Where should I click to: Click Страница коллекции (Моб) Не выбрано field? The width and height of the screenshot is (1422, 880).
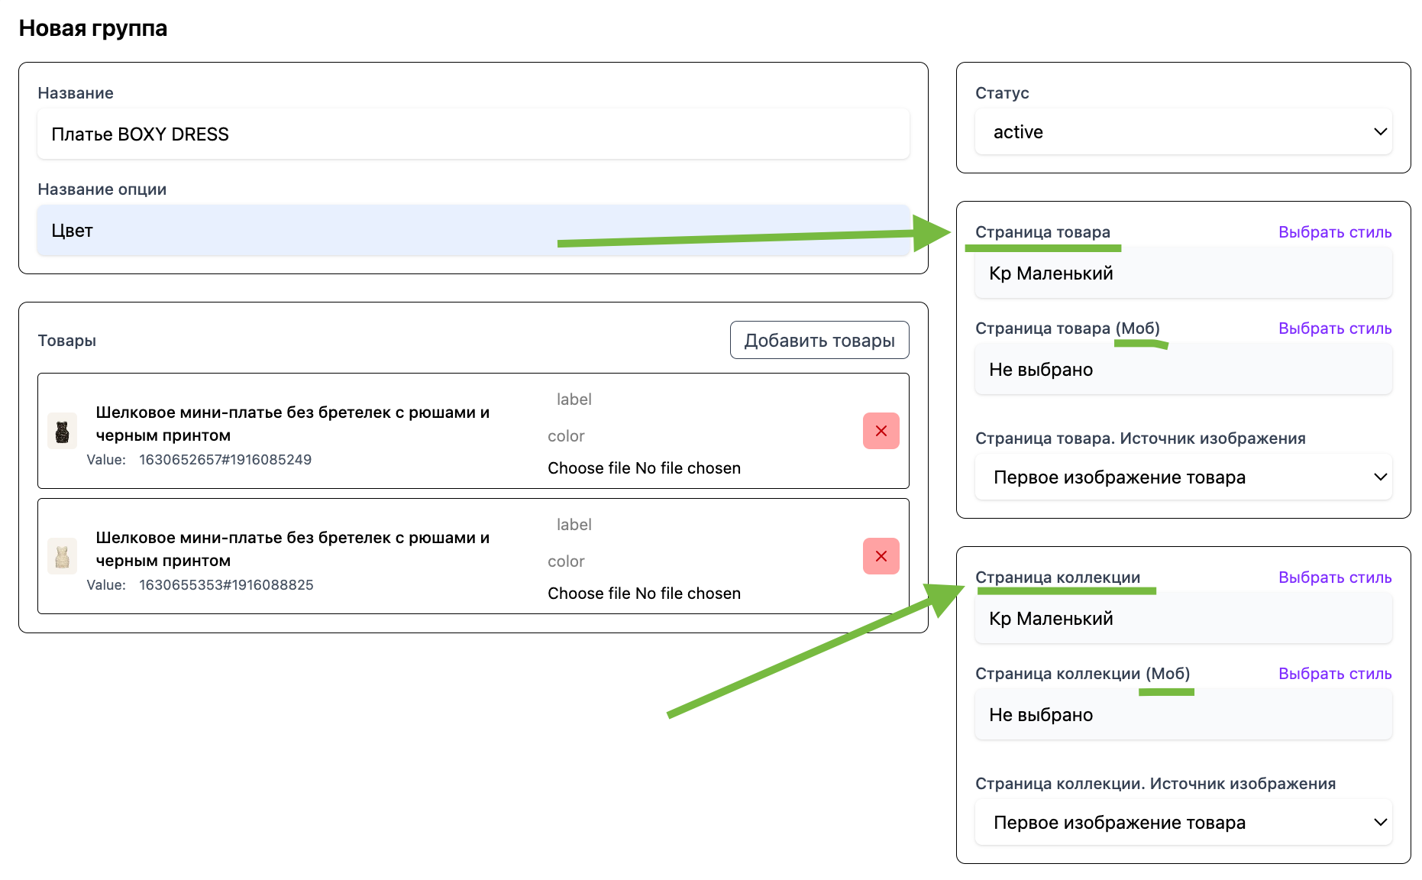[x=1183, y=715]
